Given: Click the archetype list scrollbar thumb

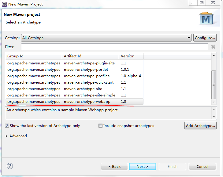Looking at the screenshot, I should [x=214, y=85].
